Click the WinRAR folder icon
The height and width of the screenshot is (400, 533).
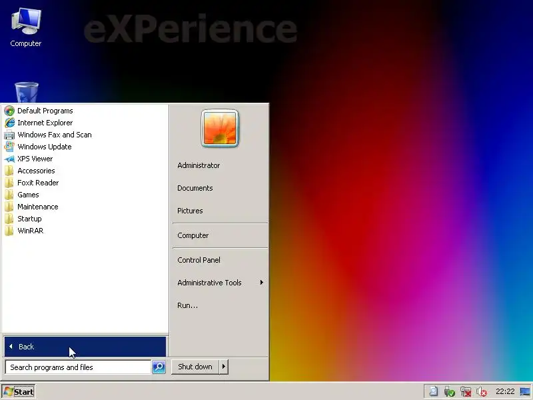[x=9, y=231]
